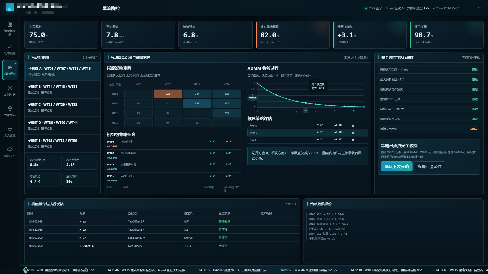Image resolution: width=488 pixels, height=274 pixels.
Task: Click the 核心尾流重叠 82.0% card
Action: pos(293,35)
